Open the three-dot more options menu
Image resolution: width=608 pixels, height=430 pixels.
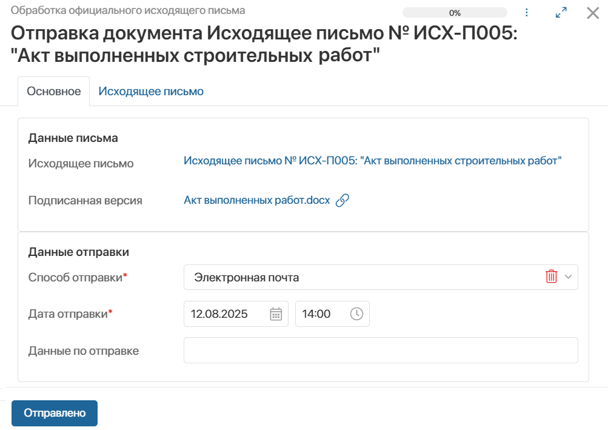[527, 13]
